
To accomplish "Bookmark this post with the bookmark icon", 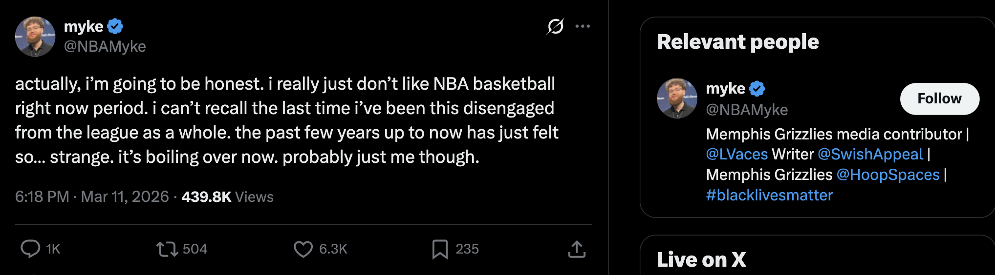I will coord(440,249).
